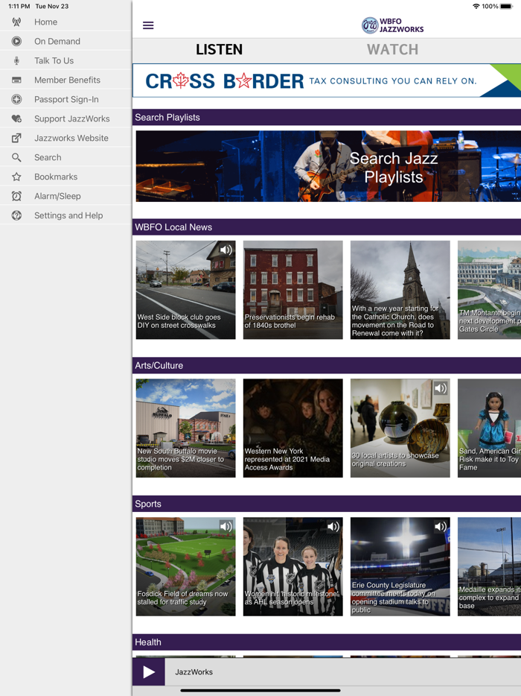Click the Bookmarks star icon

point(16,177)
